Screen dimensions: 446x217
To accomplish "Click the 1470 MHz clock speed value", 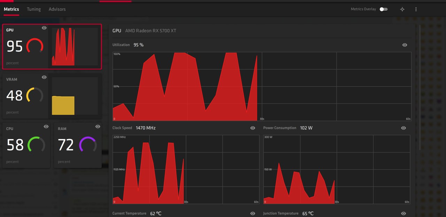I will [146, 128].
